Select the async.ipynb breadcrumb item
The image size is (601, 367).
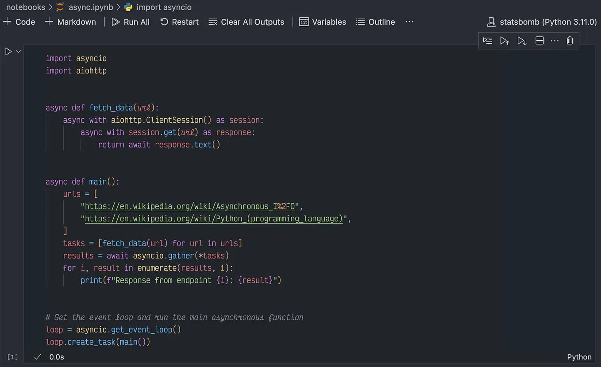click(x=91, y=7)
